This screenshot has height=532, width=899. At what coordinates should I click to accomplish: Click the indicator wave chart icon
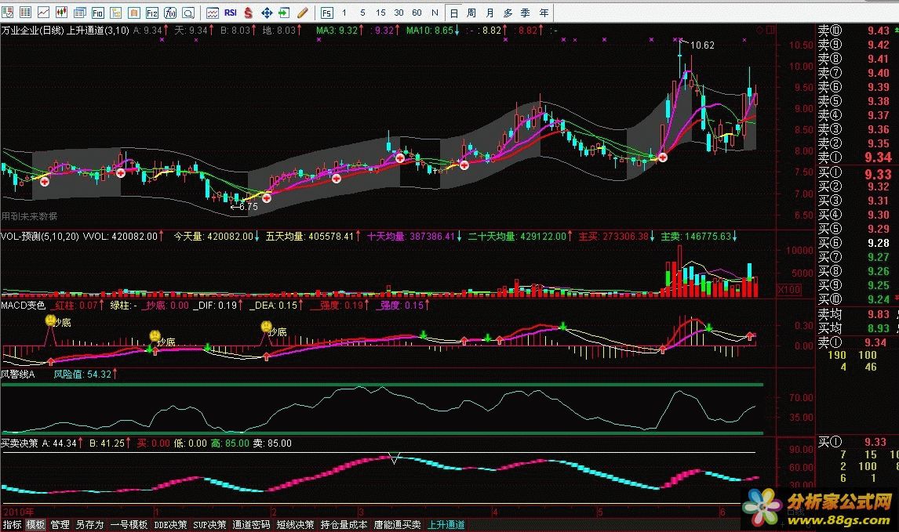click(212, 12)
